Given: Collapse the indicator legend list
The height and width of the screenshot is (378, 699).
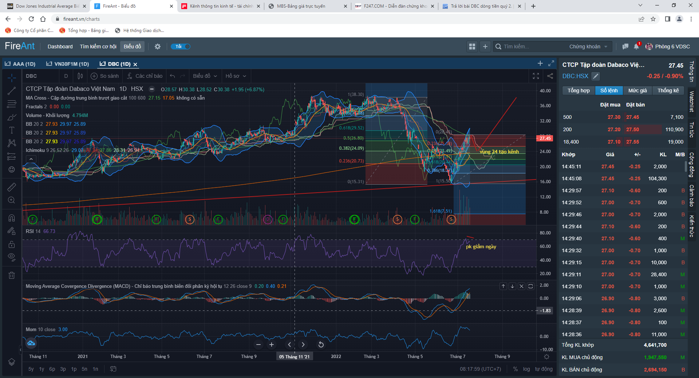Looking at the screenshot, I should (31, 159).
